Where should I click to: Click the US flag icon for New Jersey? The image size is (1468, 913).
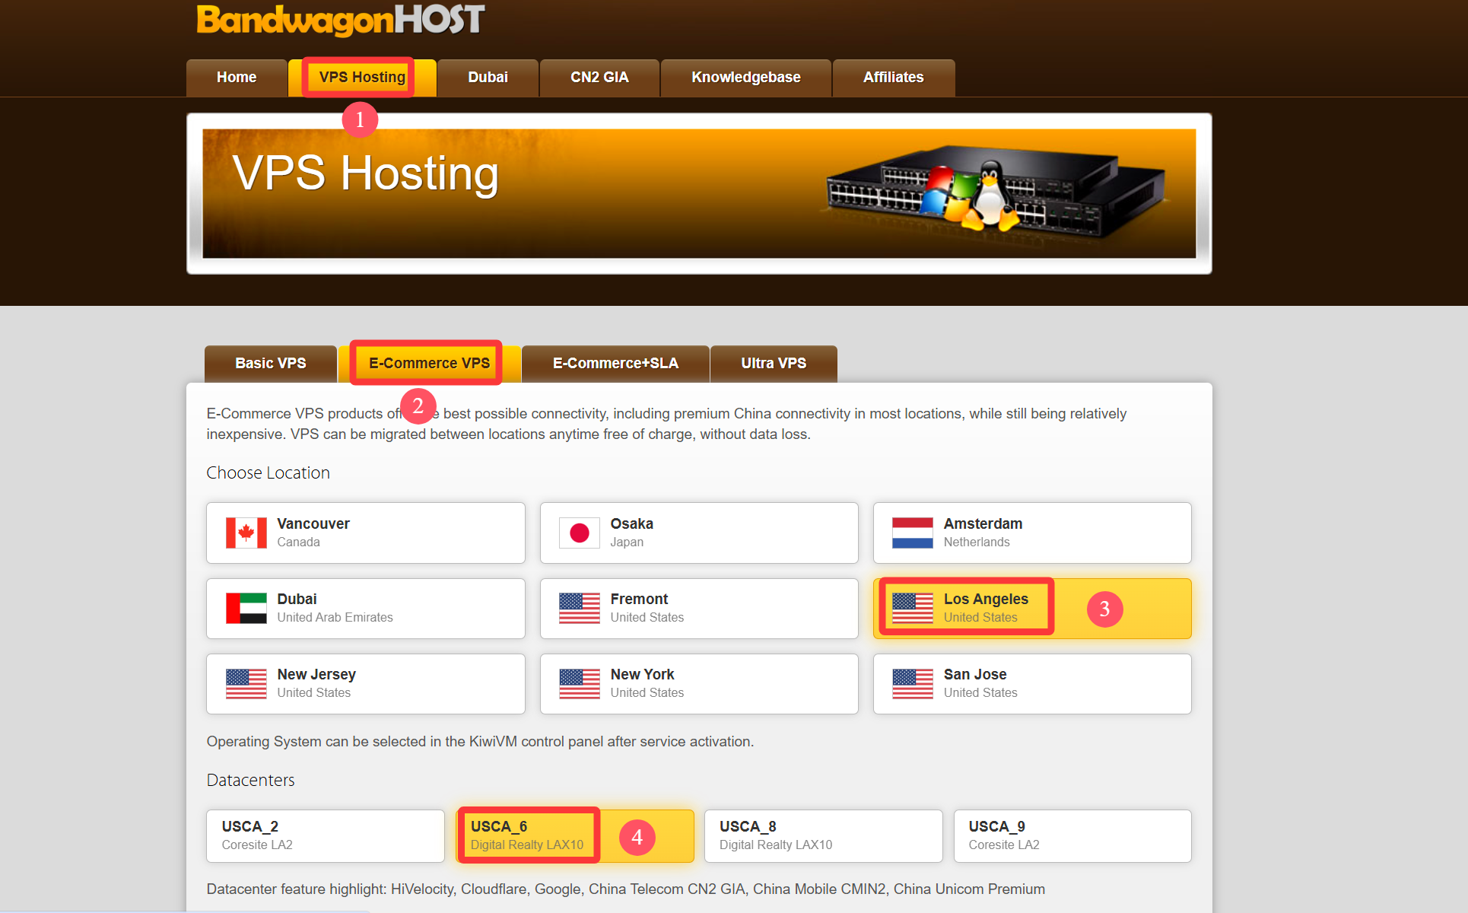point(246,683)
